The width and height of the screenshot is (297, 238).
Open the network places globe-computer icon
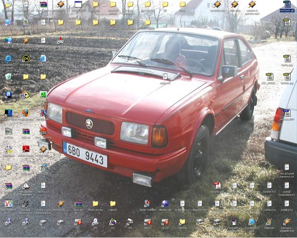tap(9, 40)
